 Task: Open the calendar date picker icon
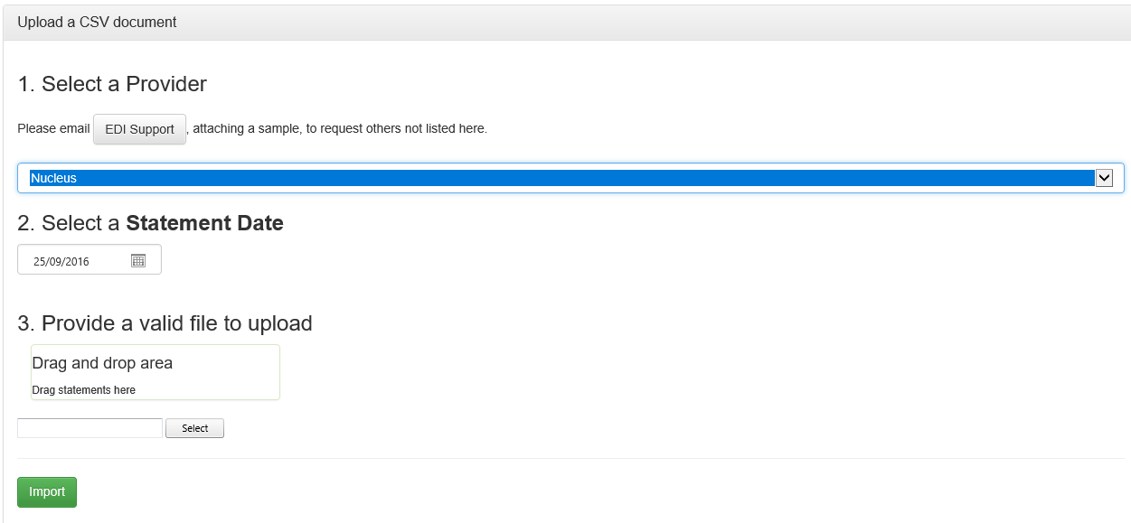(x=138, y=260)
